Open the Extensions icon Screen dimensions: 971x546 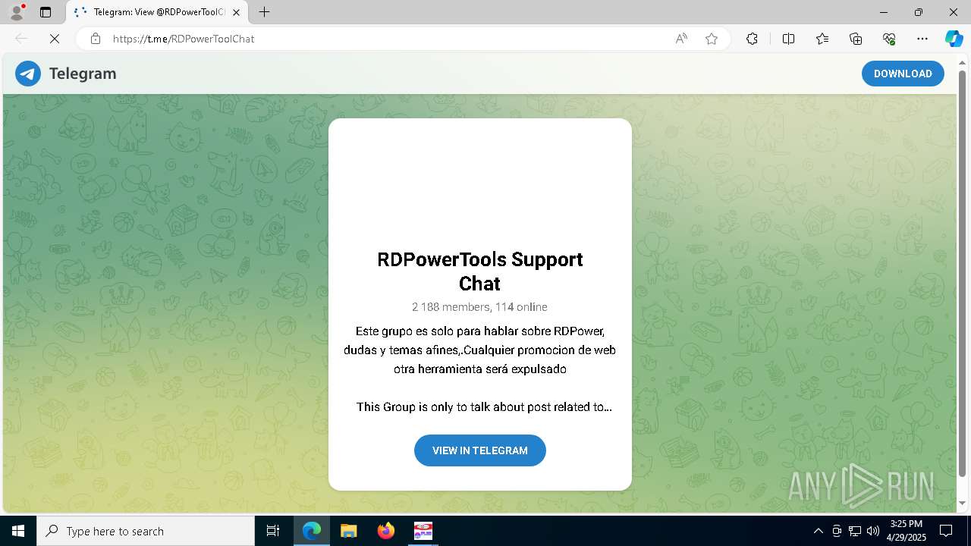(x=752, y=39)
